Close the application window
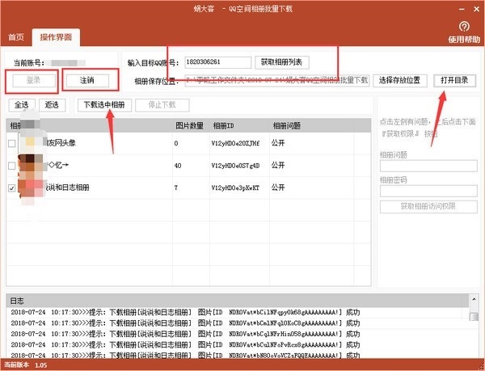 click(476, 9)
